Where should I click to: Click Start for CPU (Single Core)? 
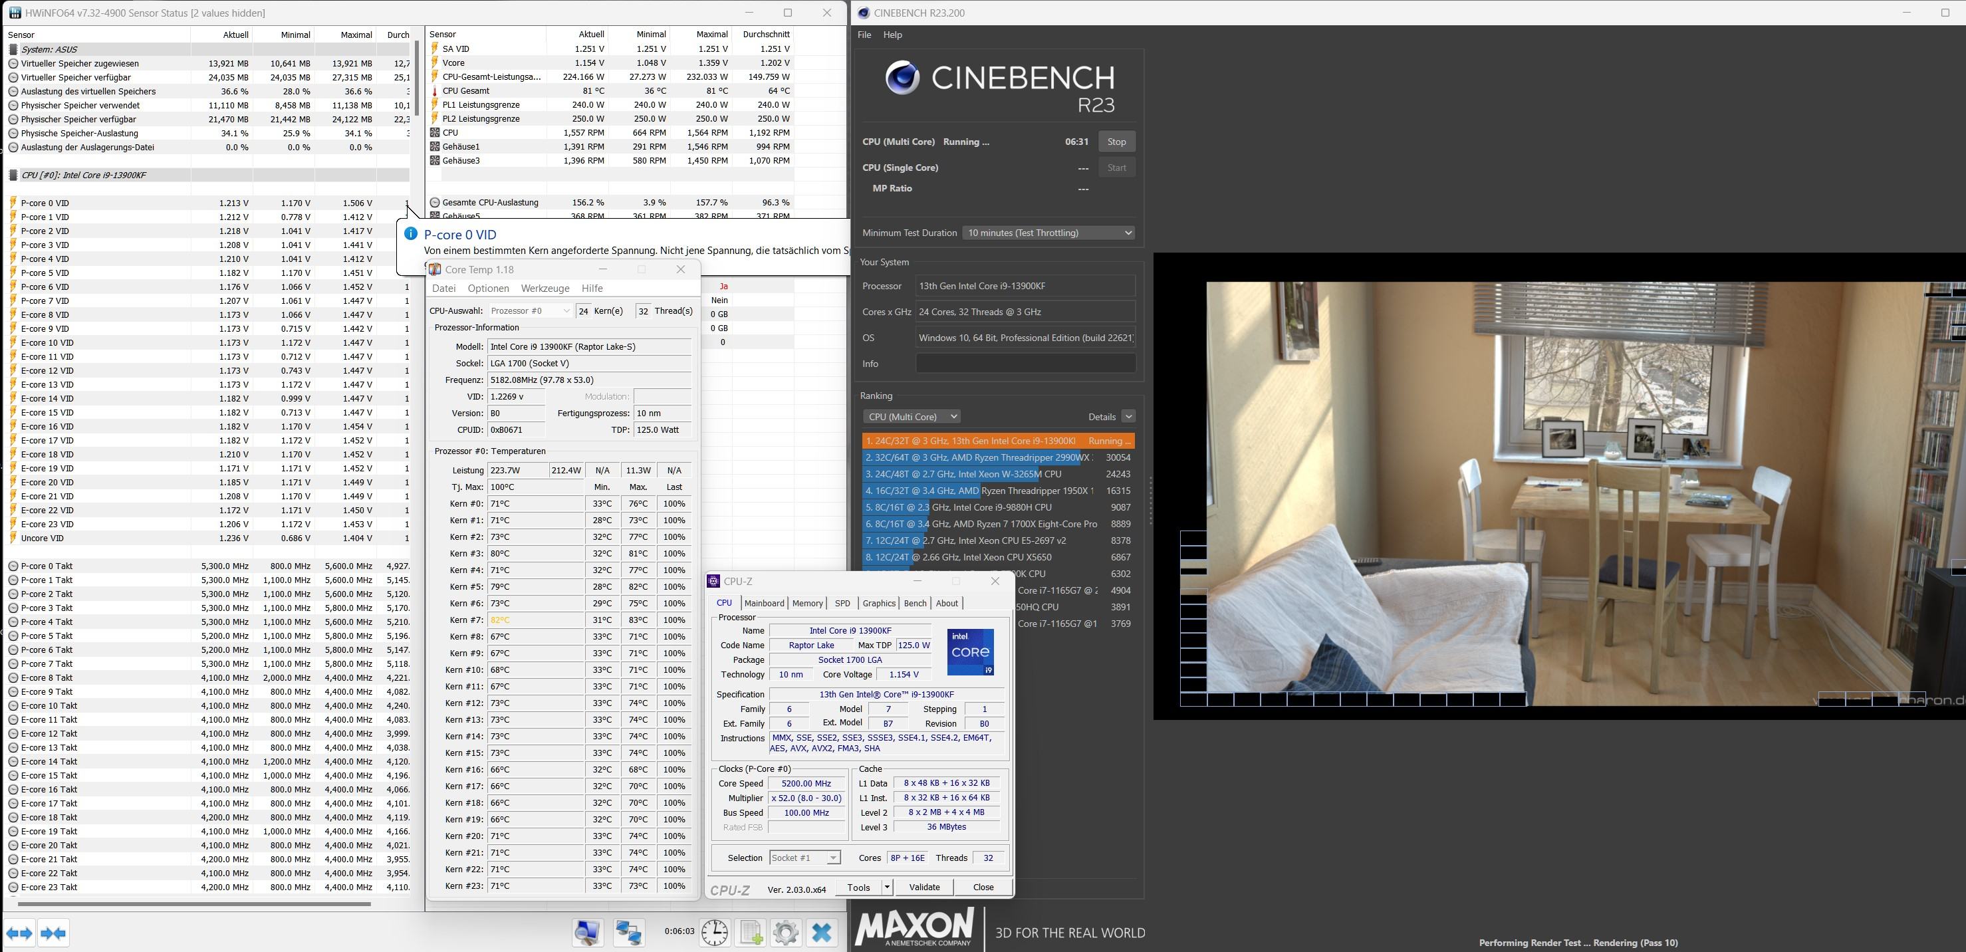tap(1116, 168)
